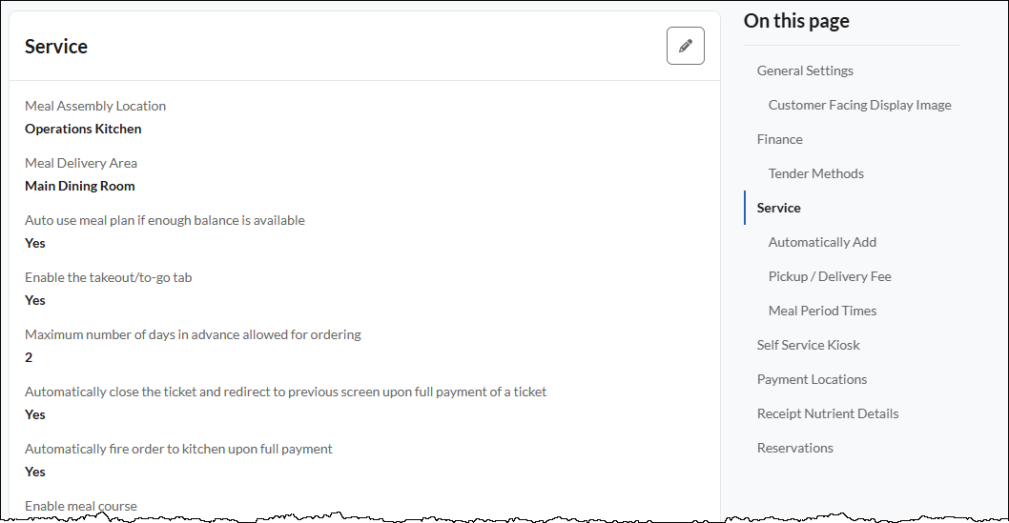Click the 'Enable meal course' label
This screenshot has width=1009, height=523.
(80, 506)
